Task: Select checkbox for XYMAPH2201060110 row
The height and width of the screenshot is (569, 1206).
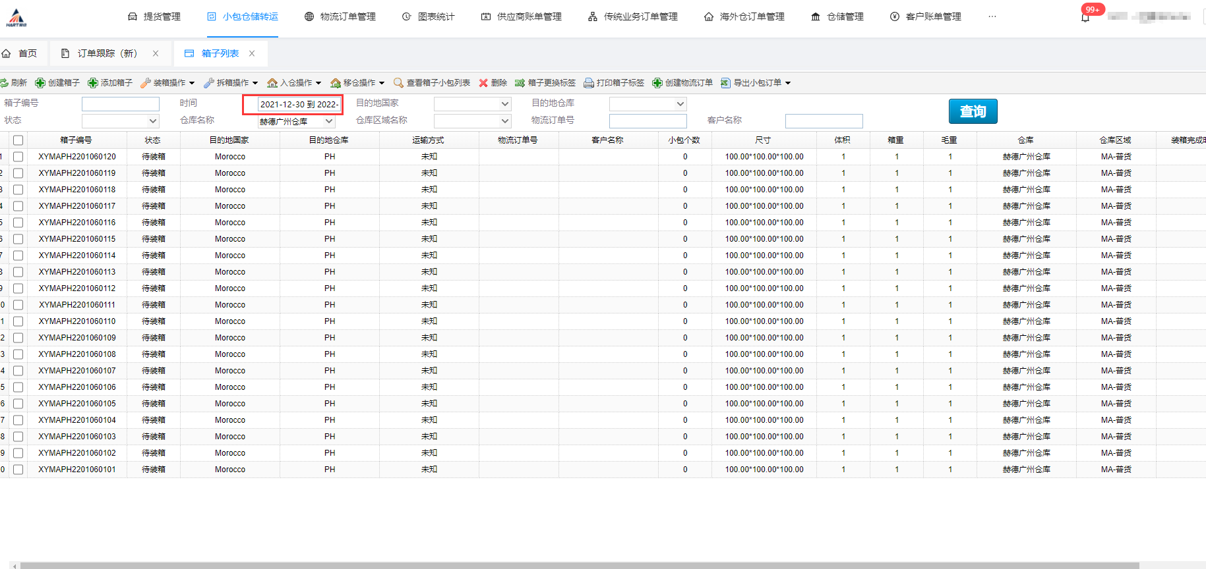Action: [x=18, y=321]
